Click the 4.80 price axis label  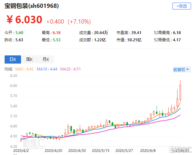point(13,126)
